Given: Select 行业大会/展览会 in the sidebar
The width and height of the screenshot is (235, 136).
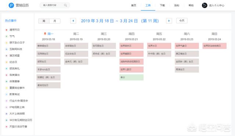Looking at the screenshot, I should tap(19, 101).
